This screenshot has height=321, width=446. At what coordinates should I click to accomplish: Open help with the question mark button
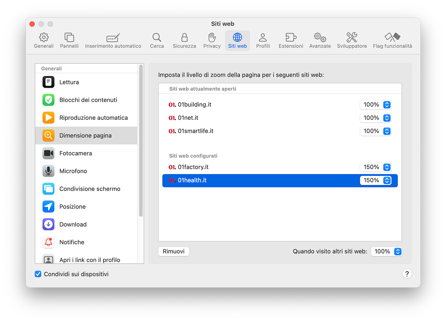tap(407, 274)
